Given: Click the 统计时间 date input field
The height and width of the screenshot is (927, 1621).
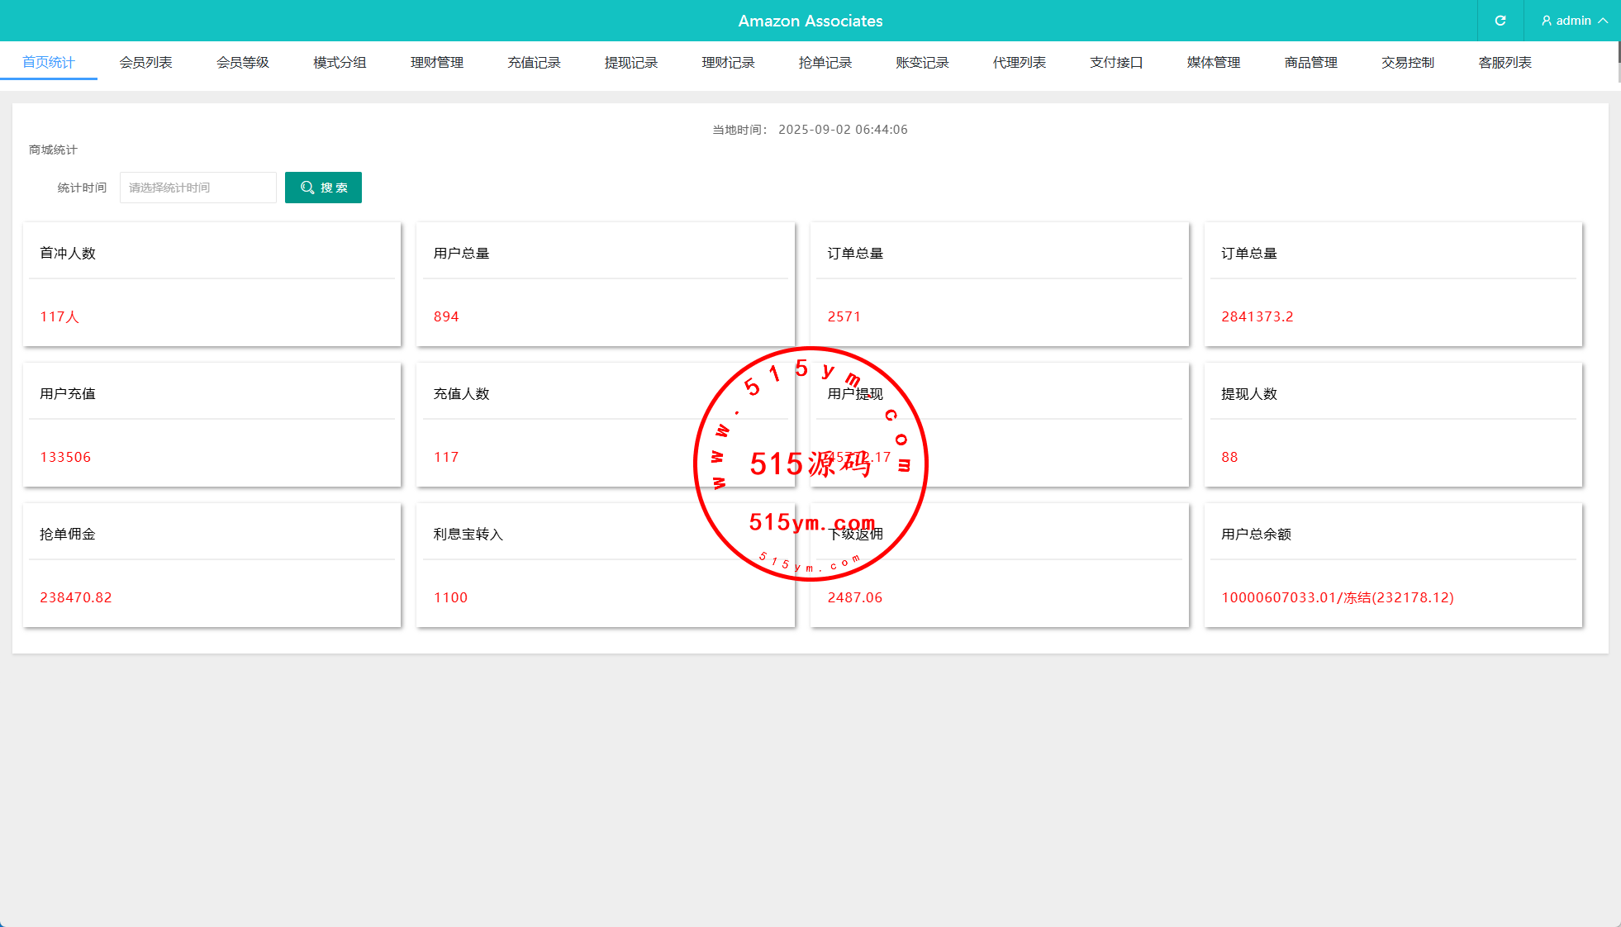Looking at the screenshot, I should (x=197, y=188).
